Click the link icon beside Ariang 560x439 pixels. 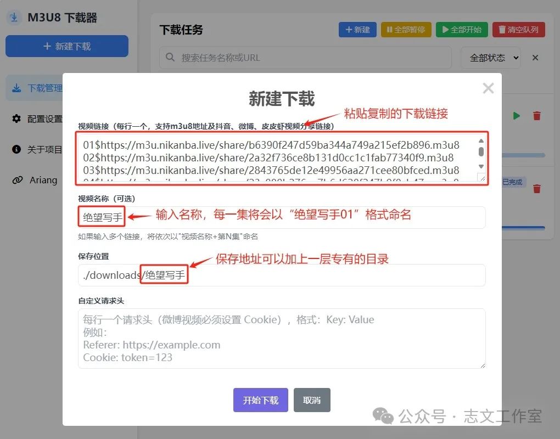pyautogui.click(x=17, y=180)
